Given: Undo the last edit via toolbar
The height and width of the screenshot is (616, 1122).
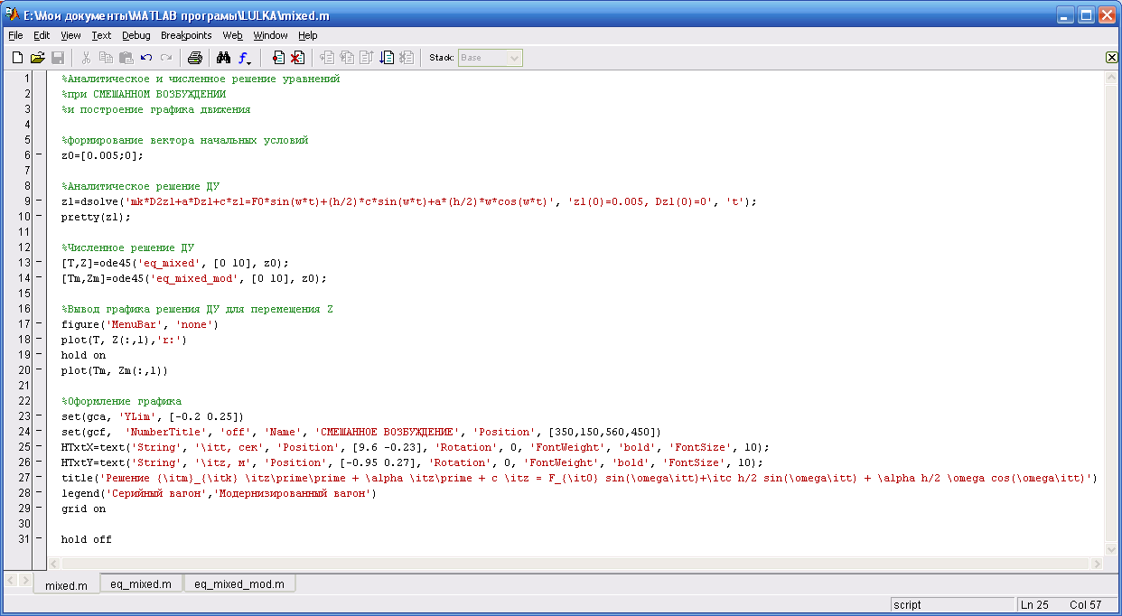Looking at the screenshot, I should point(146,58).
